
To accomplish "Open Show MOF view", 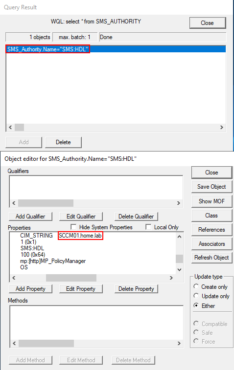I will click(x=211, y=201).
